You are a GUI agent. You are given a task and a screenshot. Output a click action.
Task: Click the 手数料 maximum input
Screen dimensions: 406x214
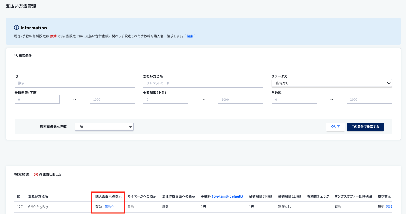click(x=369, y=99)
